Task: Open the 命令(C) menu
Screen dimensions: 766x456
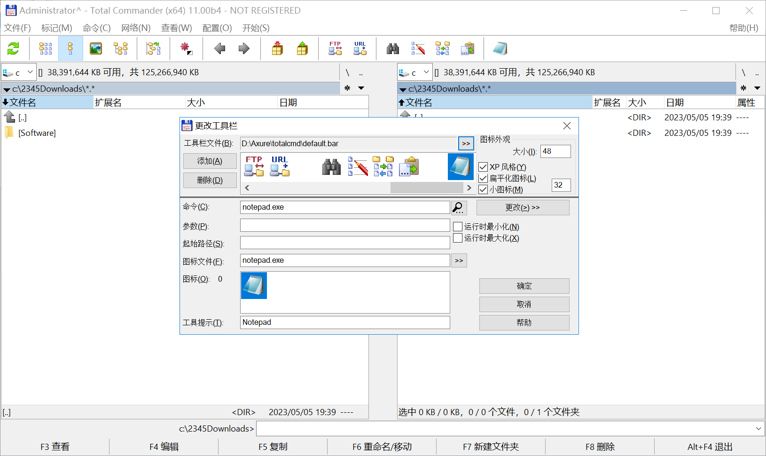Action: (97, 28)
